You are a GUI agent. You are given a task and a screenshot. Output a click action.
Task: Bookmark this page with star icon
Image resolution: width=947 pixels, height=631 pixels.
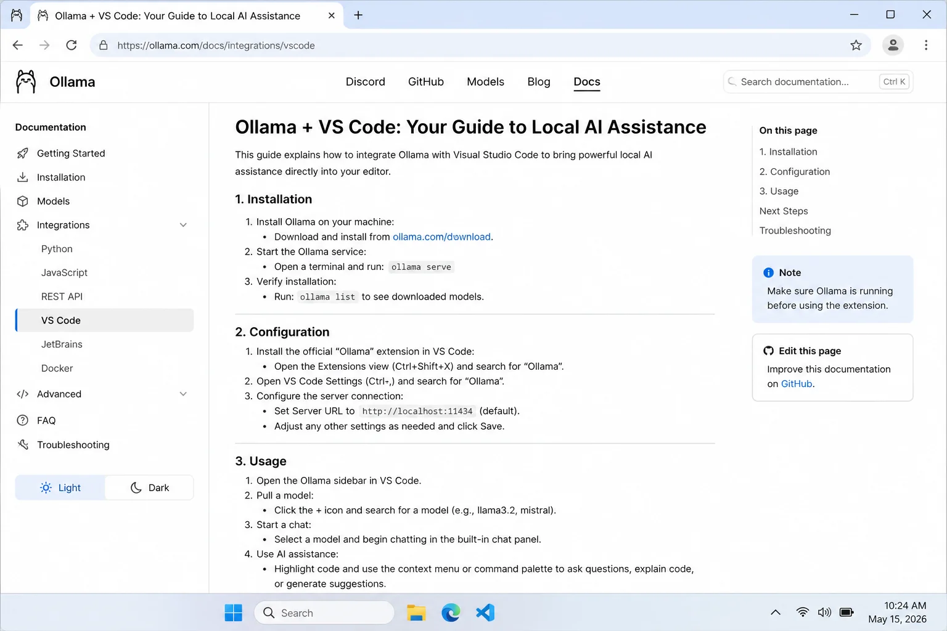(856, 45)
